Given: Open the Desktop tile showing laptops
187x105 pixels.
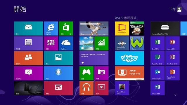Looking at the screenshot, I should (x=28, y=88).
